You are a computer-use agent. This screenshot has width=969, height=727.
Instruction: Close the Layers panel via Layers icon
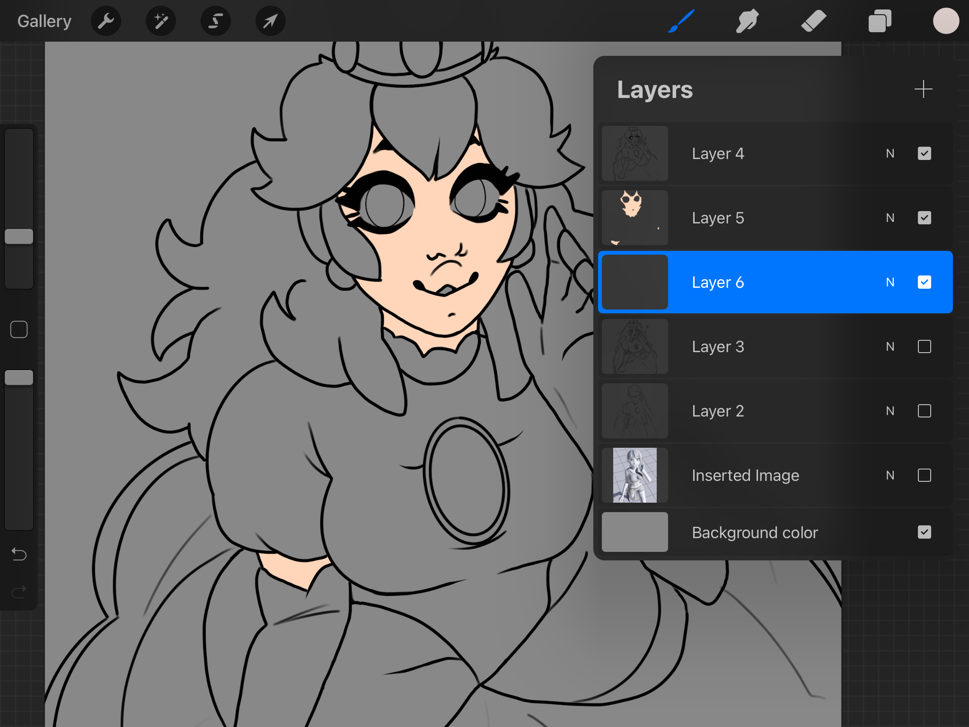click(x=880, y=21)
